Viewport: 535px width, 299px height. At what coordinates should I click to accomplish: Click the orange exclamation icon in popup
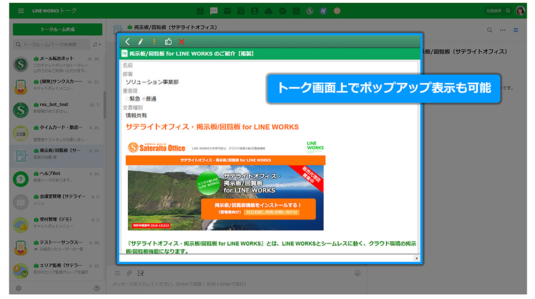(154, 42)
